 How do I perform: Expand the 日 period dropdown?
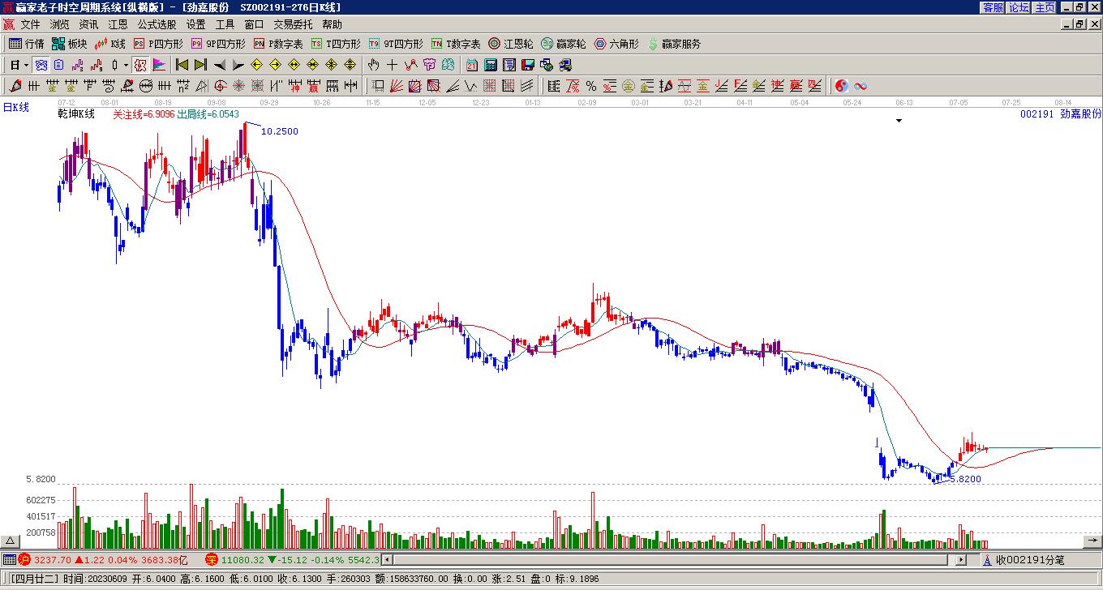(27, 65)
